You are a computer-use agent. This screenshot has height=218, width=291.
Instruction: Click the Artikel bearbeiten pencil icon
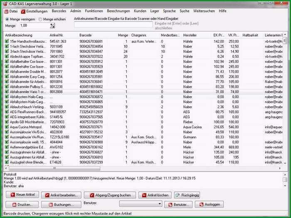(x=47, y=195)
